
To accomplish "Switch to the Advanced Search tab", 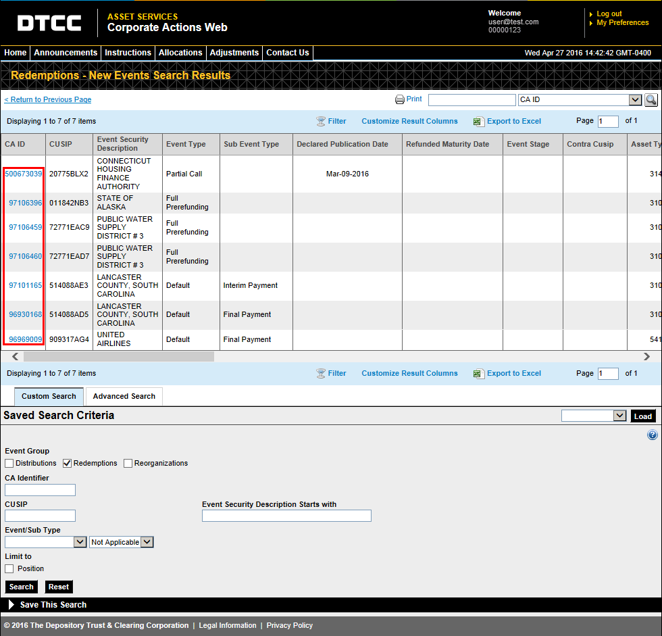I will pyautogui.click(x=124, y=397).
